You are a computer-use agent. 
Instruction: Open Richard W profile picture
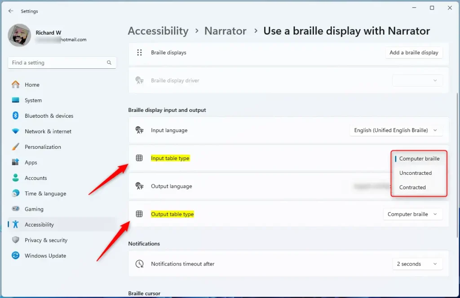(x=19, y=35)
